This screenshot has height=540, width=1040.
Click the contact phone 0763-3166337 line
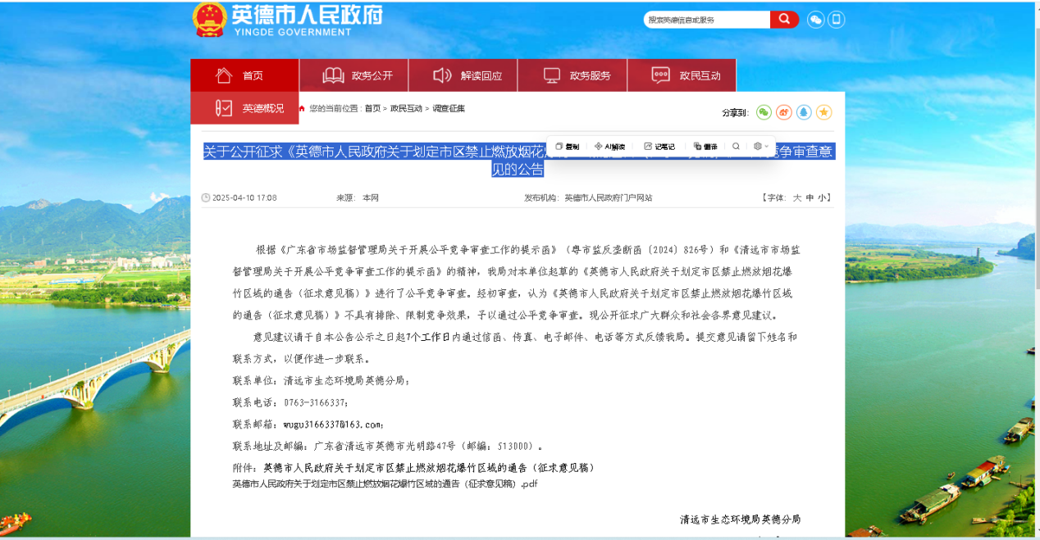tap(291, 402)
